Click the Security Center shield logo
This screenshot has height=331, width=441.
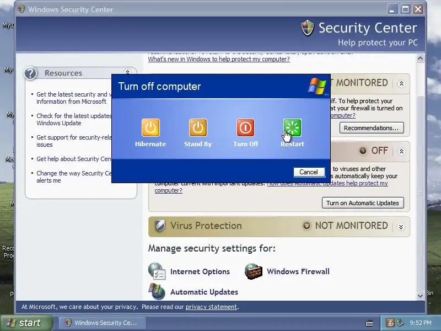(307, 28)
